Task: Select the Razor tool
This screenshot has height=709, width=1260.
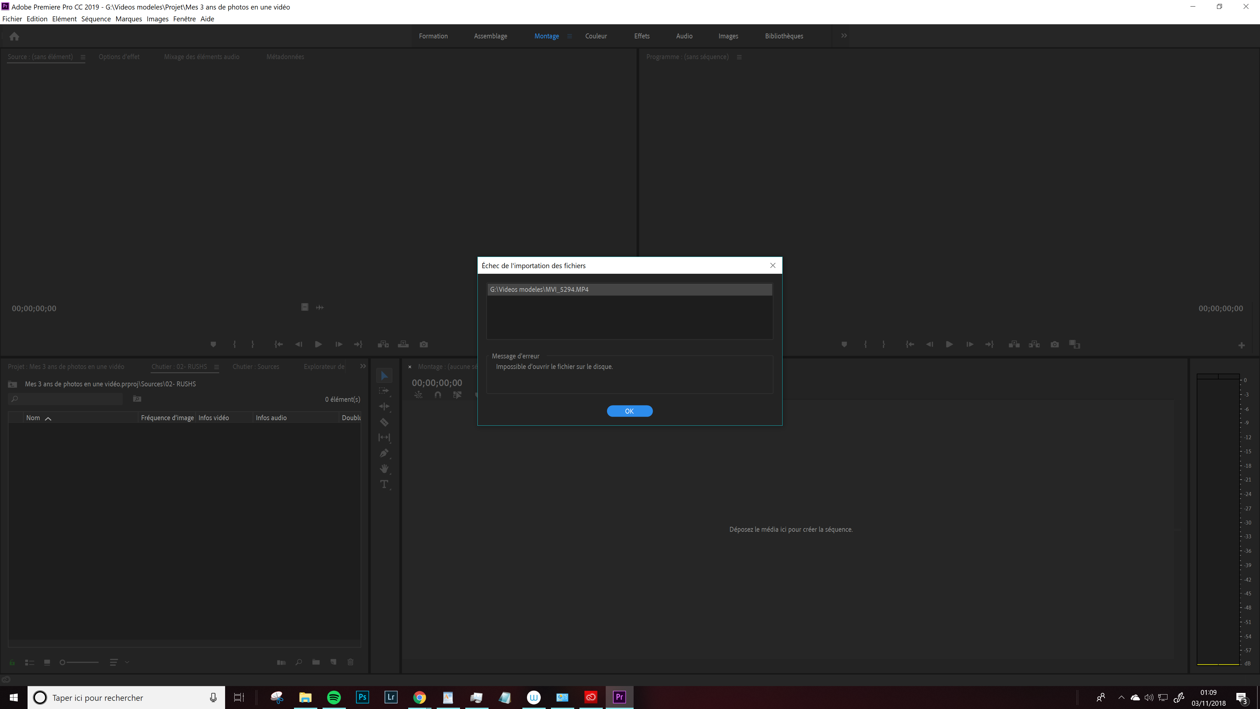Action: pos(384,422)
